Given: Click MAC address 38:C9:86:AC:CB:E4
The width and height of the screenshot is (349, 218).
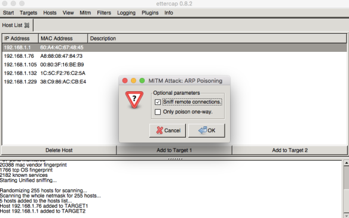Looking at the screenshot, I should pyautogui.click(x=63, y=82).
